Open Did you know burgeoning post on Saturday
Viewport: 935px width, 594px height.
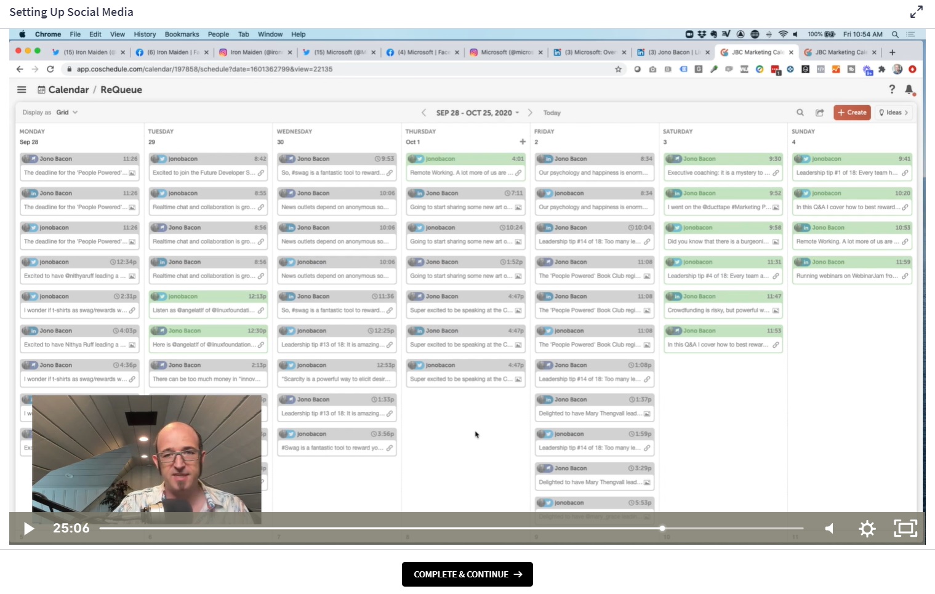723,235
